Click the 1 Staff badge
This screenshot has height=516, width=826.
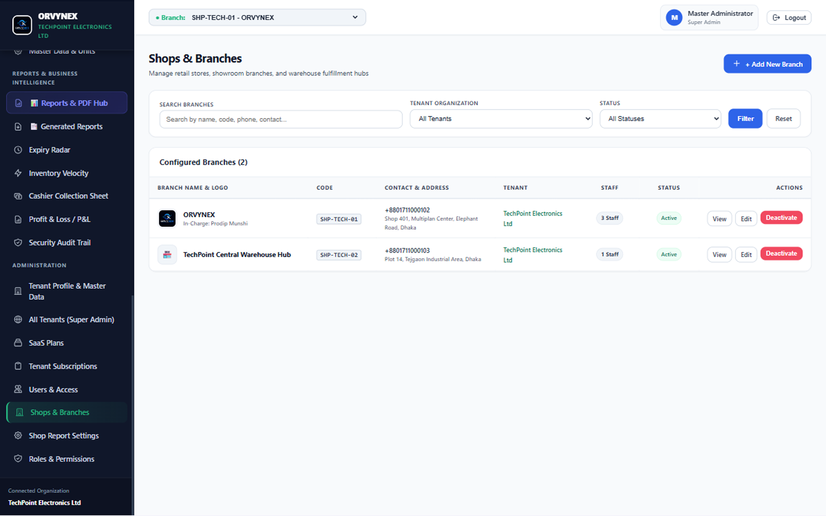610,254
